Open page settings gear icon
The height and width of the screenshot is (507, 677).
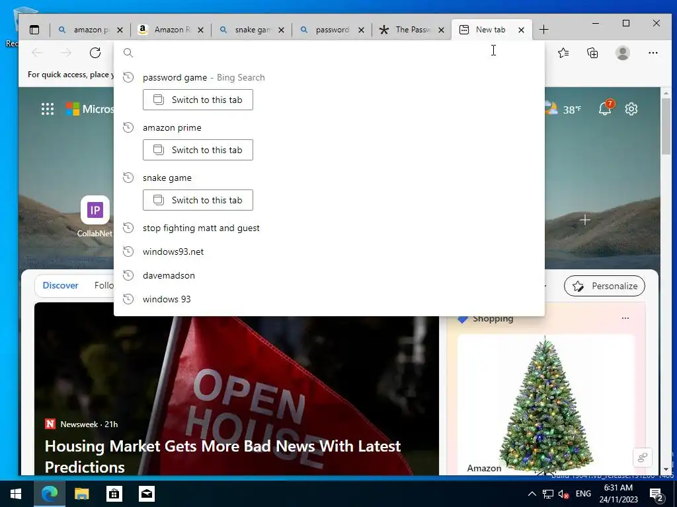tap(631, 109)
